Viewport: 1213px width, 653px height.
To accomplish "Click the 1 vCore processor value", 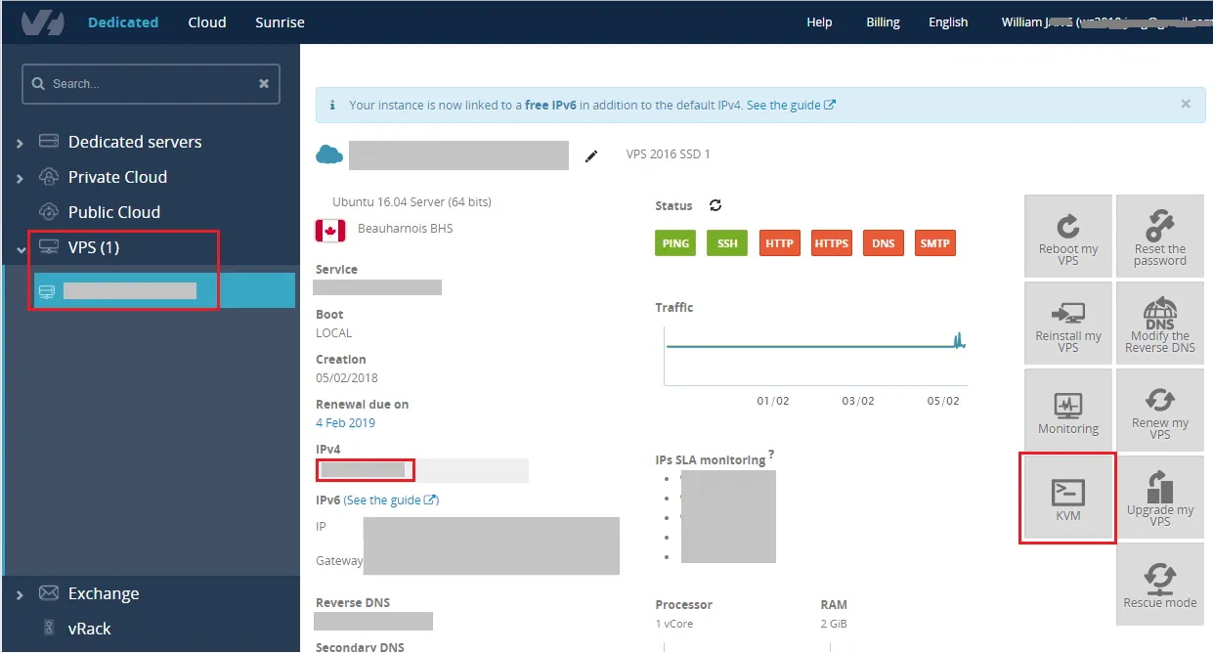I will tap(673, 624).
